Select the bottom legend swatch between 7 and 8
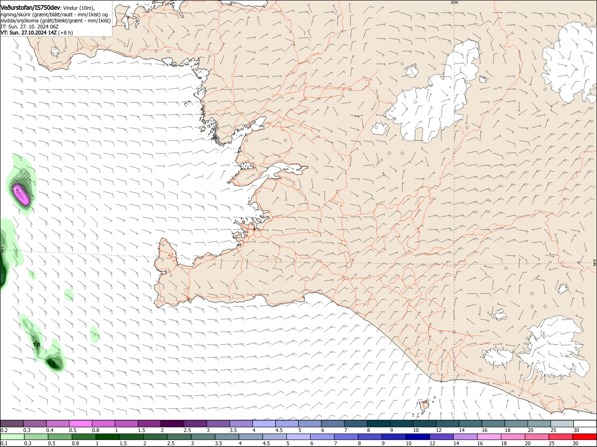597x447 pixels. 347,437
